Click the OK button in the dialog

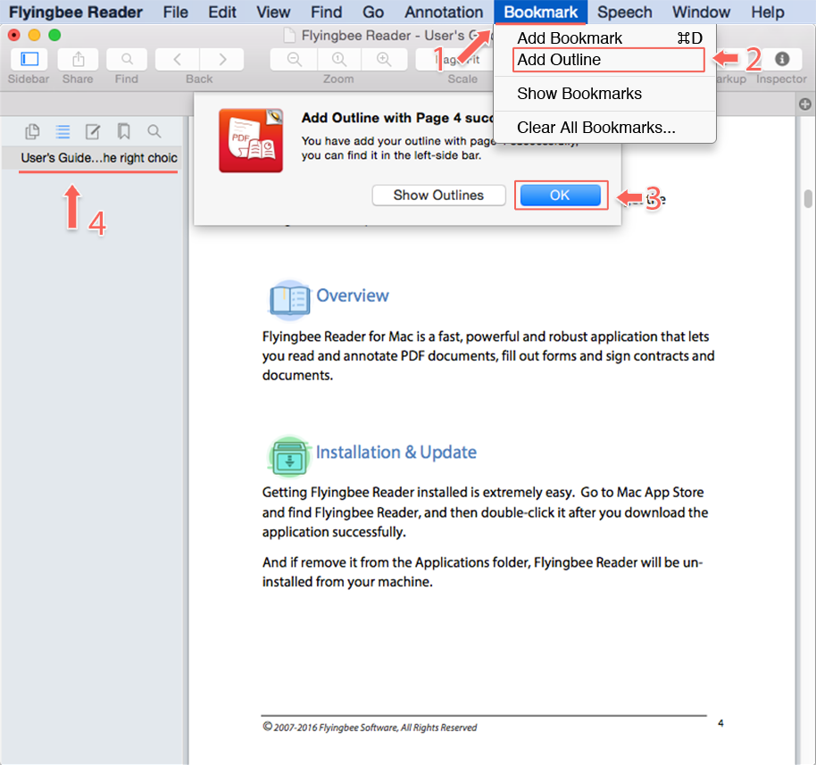click(561, 195)
